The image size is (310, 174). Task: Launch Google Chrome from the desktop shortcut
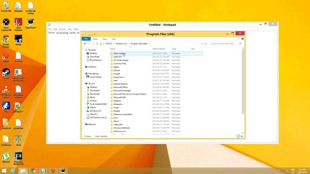click(6, 41)
